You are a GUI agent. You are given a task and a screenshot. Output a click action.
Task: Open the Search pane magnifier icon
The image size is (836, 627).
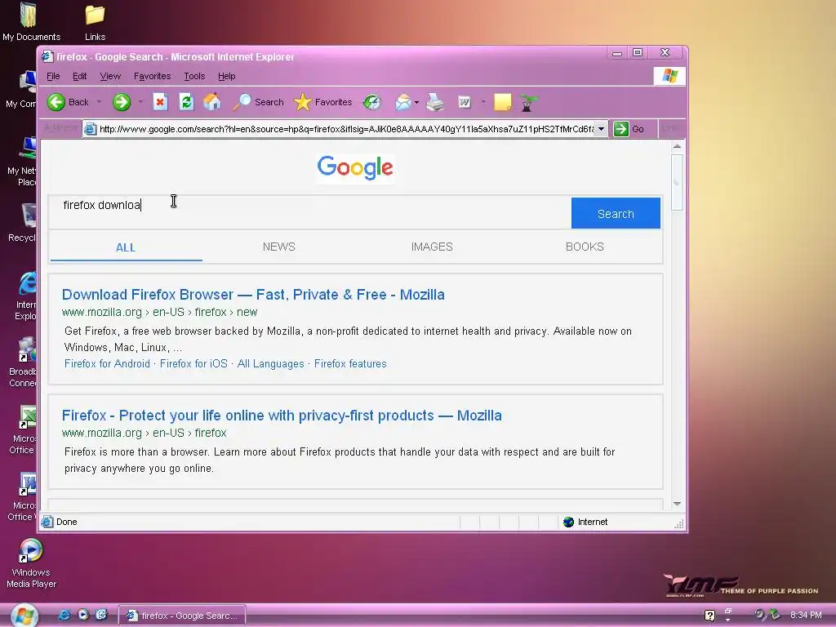point(242,102)
